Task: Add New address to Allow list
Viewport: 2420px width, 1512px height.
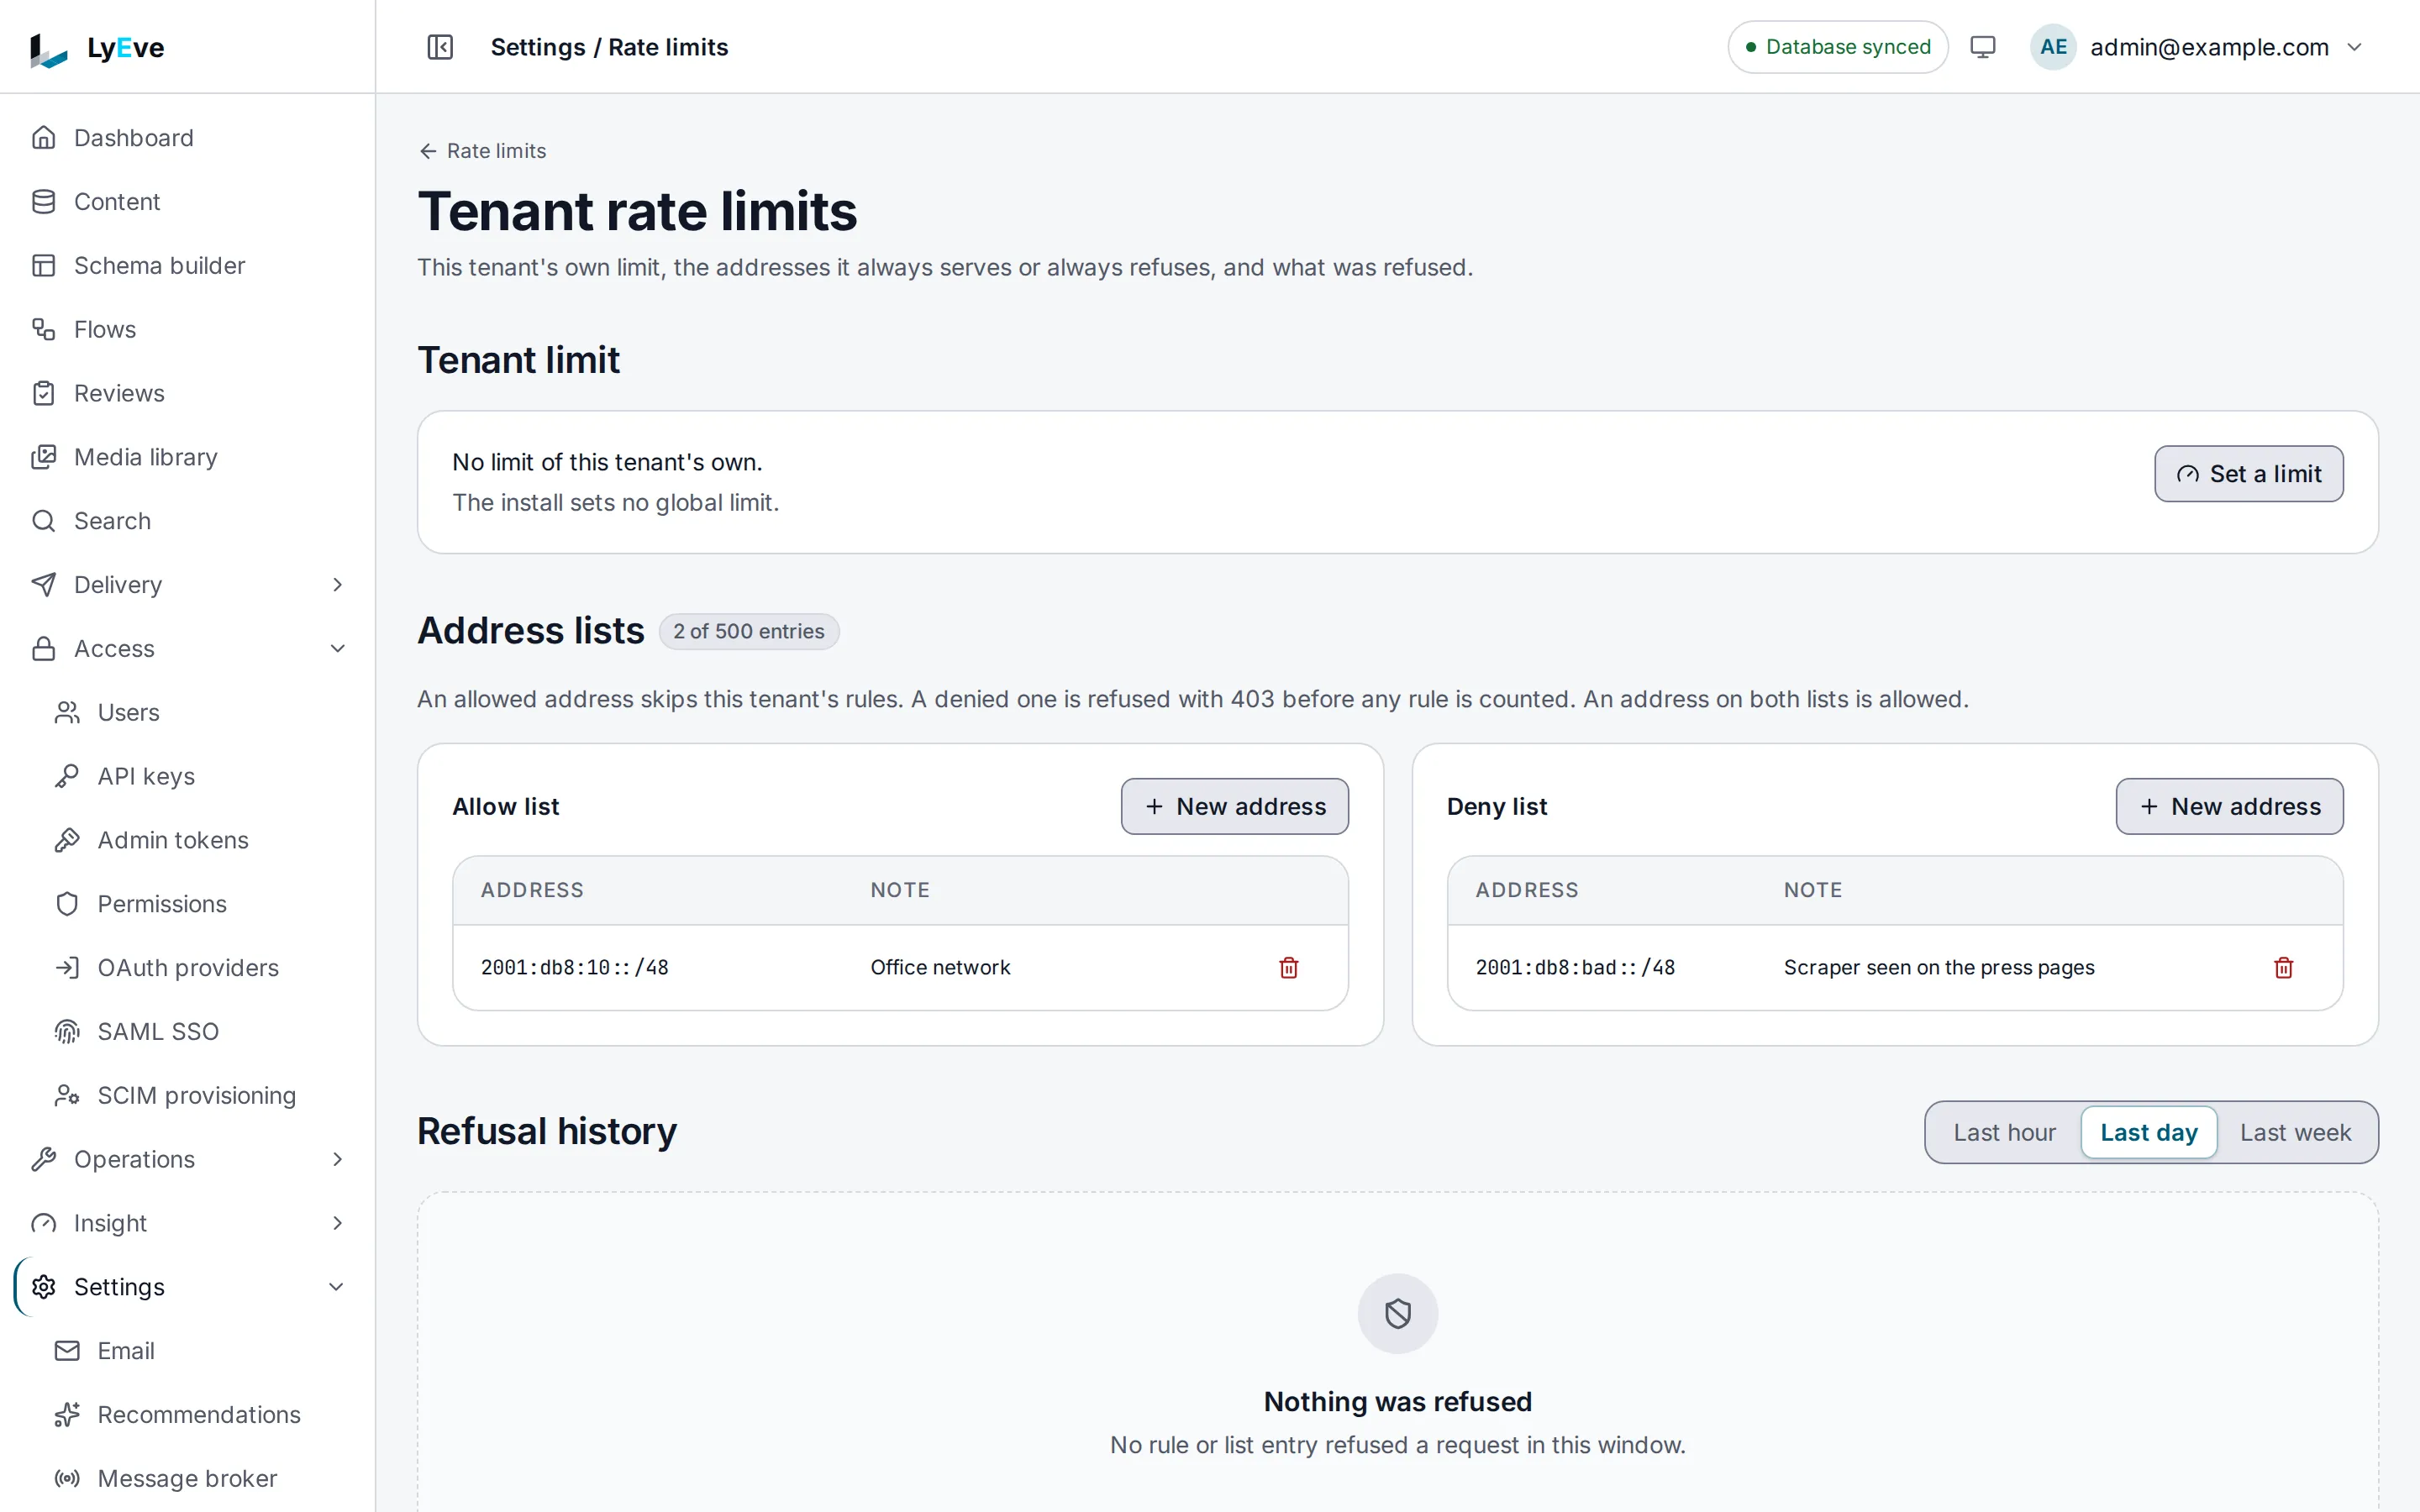Action: click(1234, 807)
